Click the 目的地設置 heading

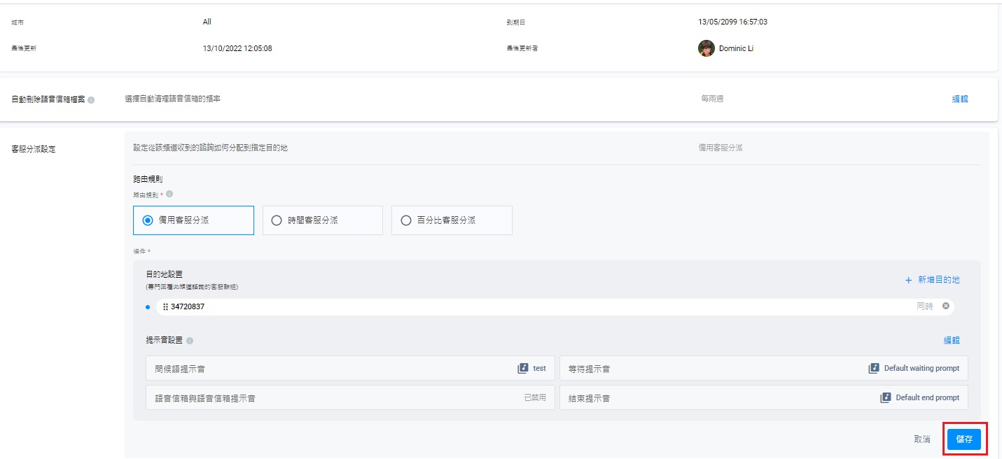(165, 274)
